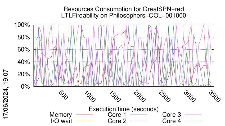
Task: Click the Core 4 legend label
Action: pyautogui.click(x=172, y=121)
